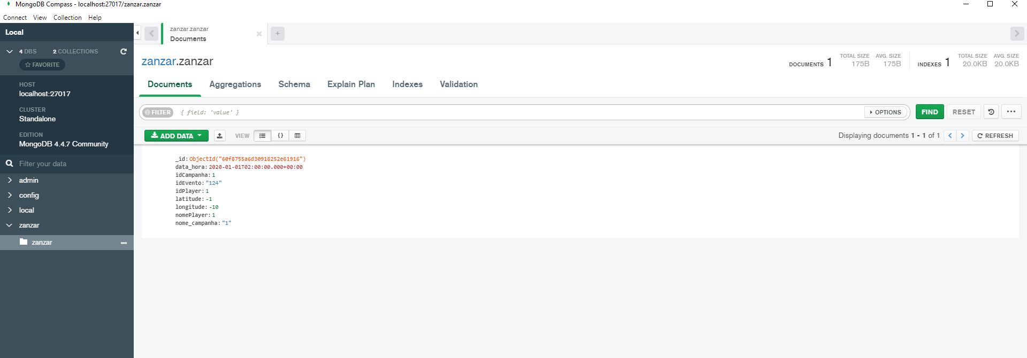
Task: Go to the next tab using the right arrow
Action: [1017, 34]
